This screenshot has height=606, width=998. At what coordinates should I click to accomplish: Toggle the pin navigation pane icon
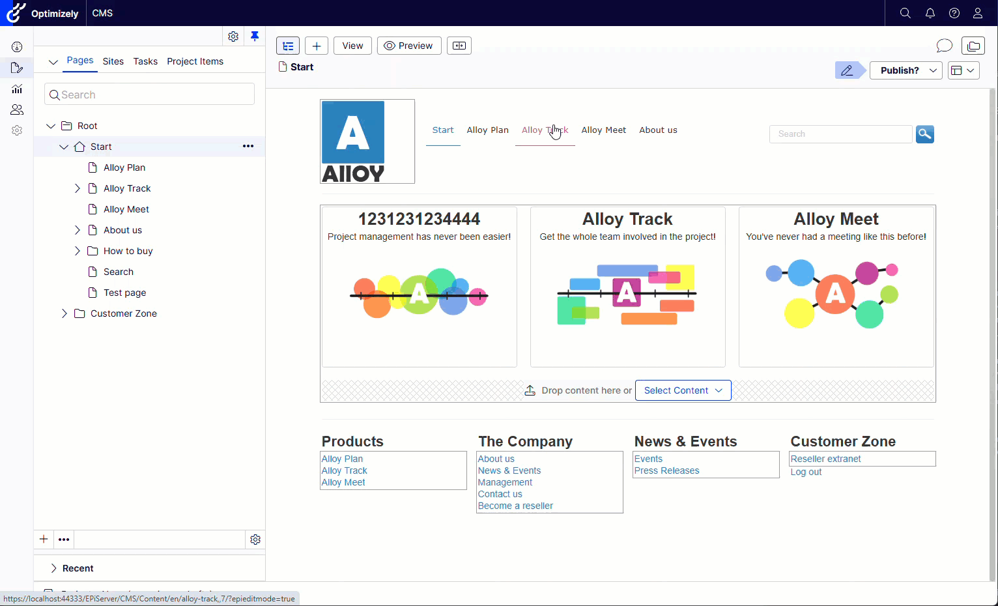(x=255, y=36)
